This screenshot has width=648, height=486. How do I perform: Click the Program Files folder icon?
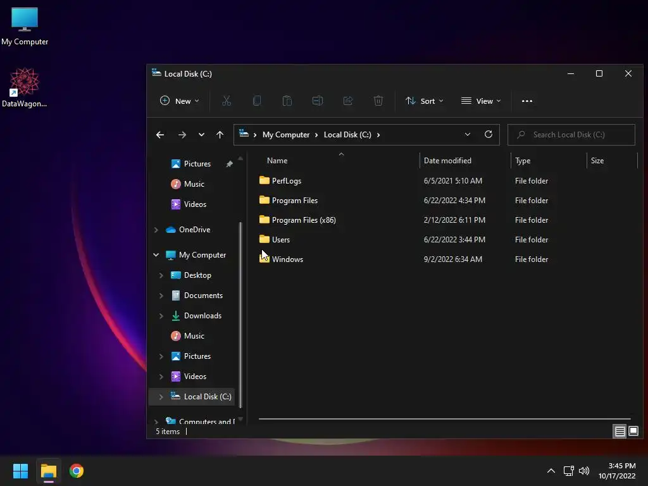264,200
